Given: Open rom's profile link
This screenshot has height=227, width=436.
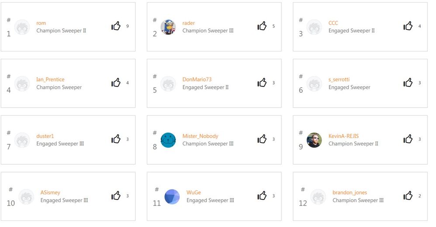Looking at the screenshot, I should point(41,23).
